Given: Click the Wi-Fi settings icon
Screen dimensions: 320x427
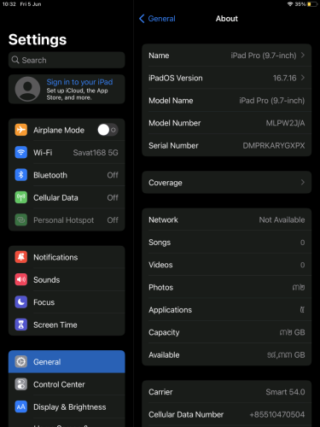Looking at the screenshot, I should pyautogui.click(x=21, y=152).
